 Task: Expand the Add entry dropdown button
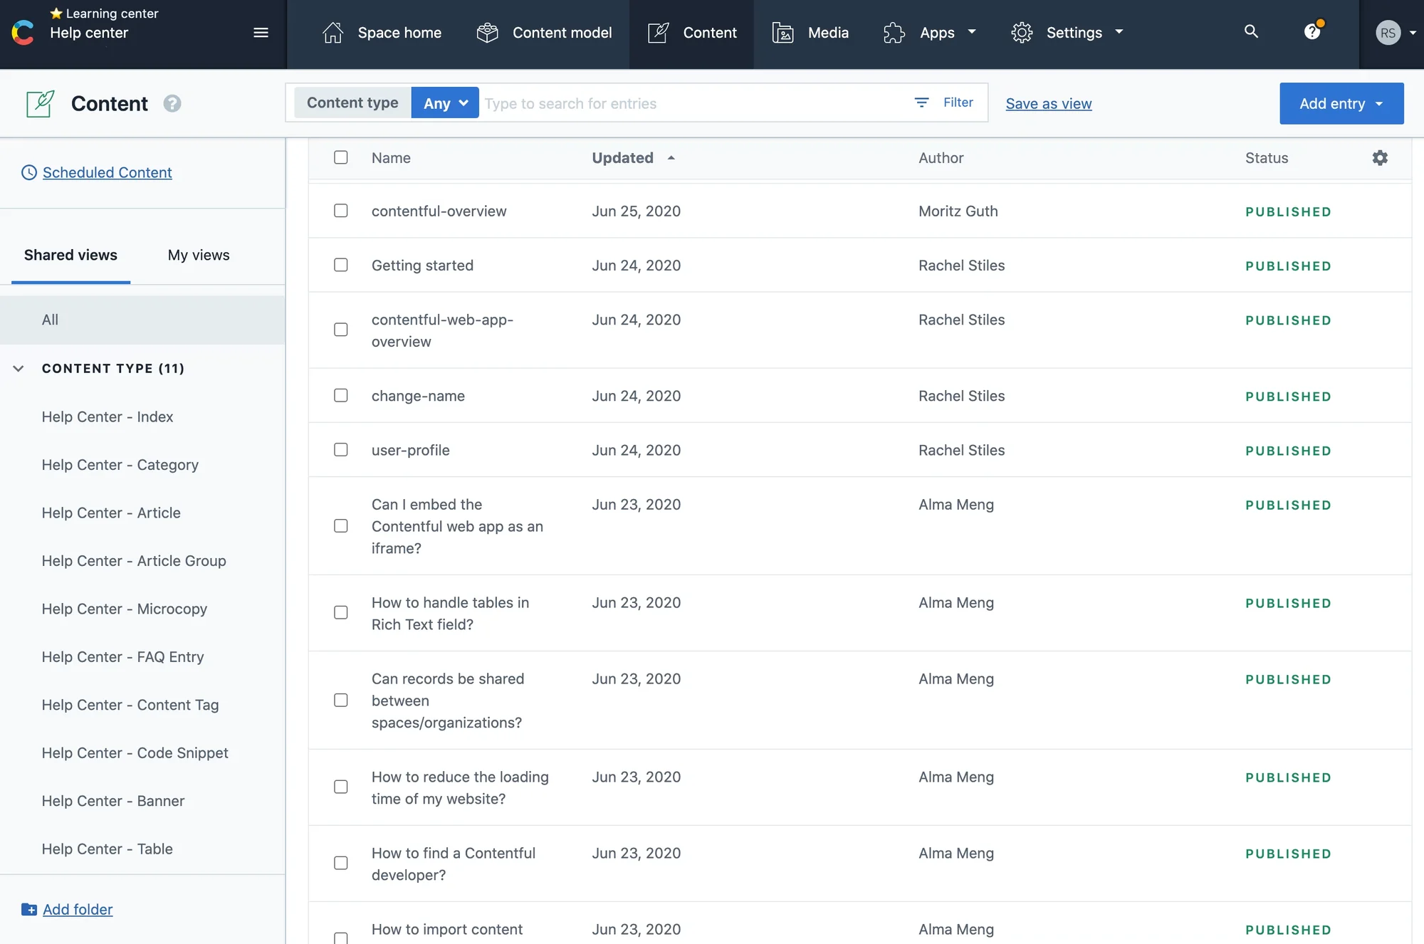[x=1341, y=104]
